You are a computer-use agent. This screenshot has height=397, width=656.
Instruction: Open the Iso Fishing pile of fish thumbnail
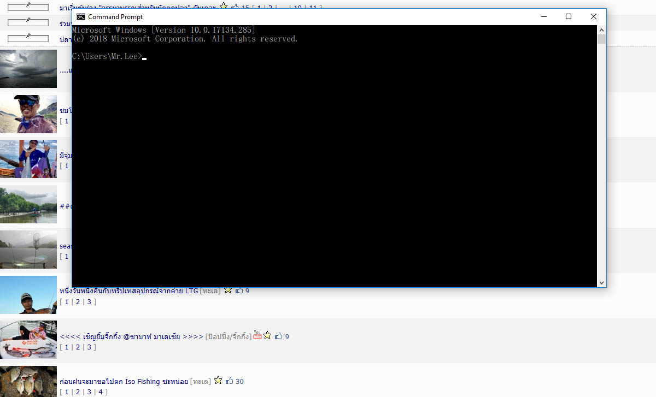tap(28, 381)
